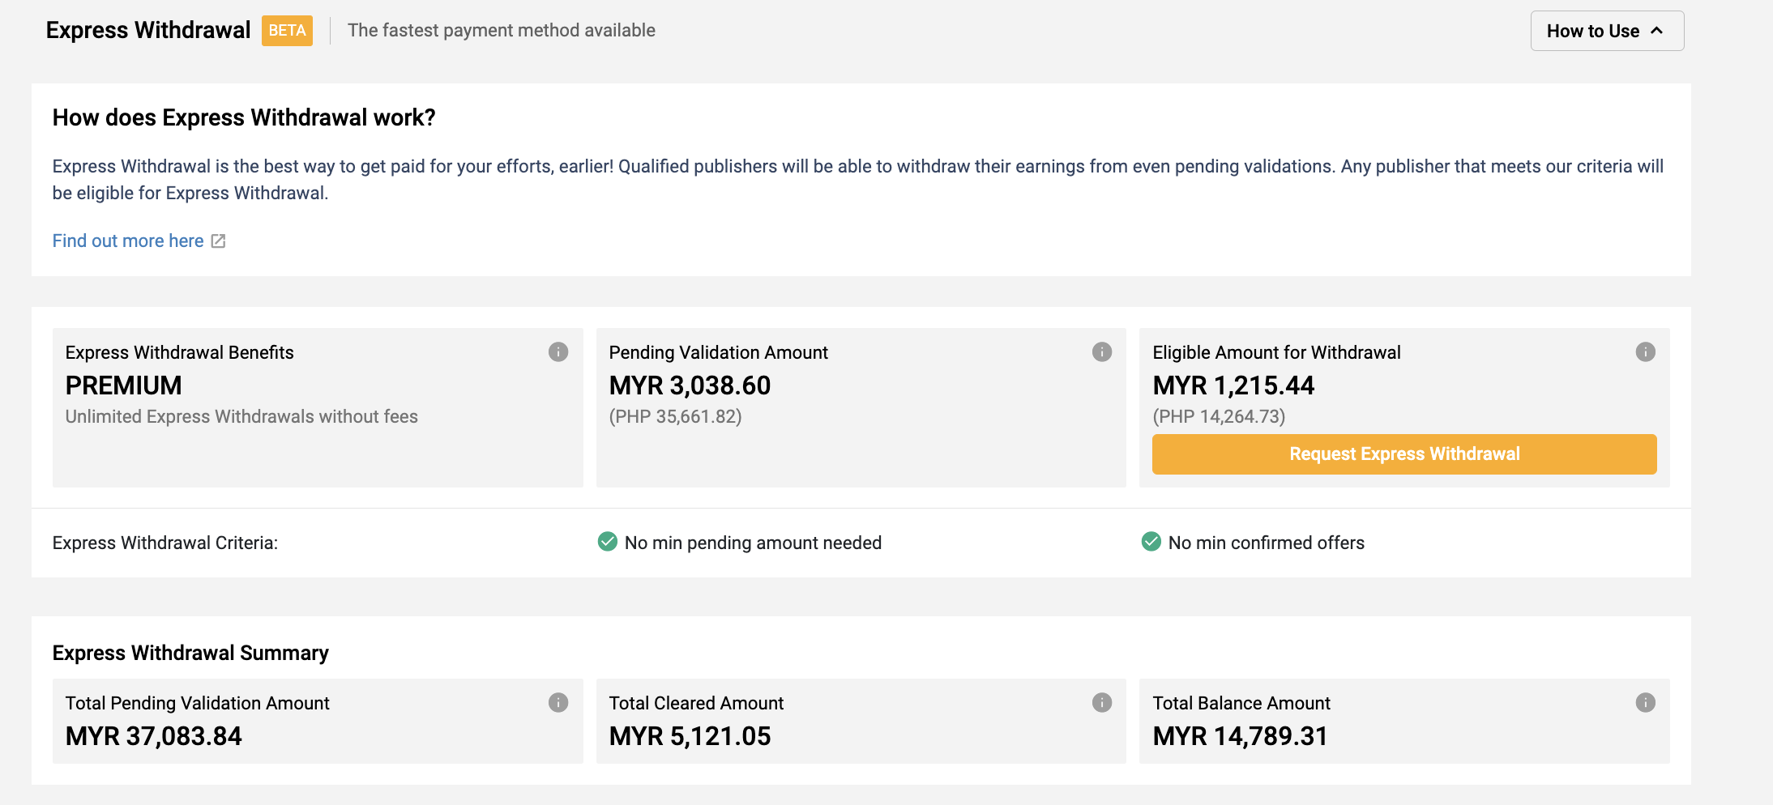Click the external link icon beside Find out more
This screenshot has height=805, width=1773.
218,241
